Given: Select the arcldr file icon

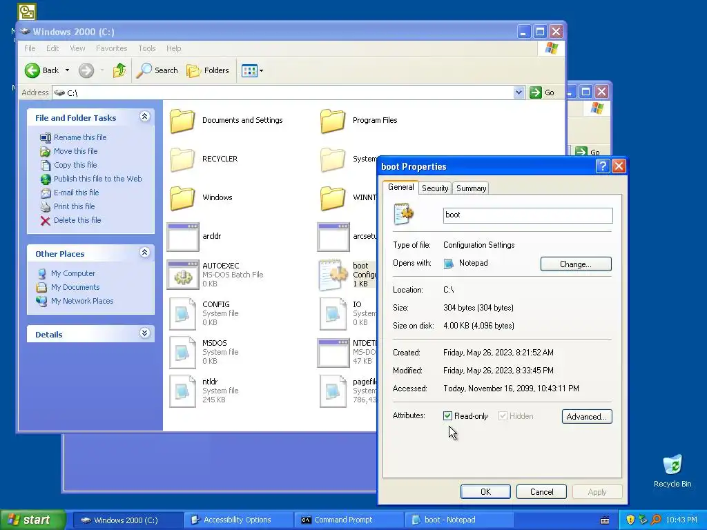Looking at the screenshot, I should click(x=182, y=237).
